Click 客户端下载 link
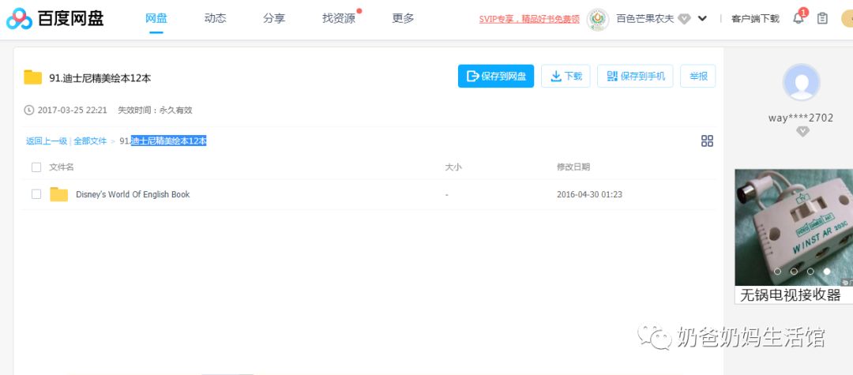853x375 pixels. 755,19
